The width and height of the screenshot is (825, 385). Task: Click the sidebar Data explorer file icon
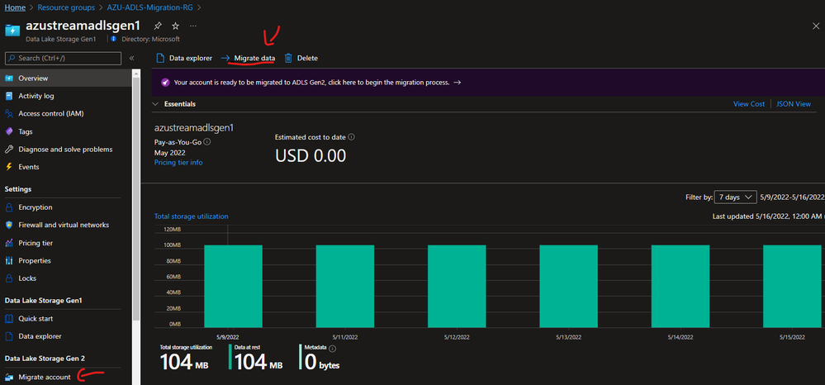[x=9, y=336]
